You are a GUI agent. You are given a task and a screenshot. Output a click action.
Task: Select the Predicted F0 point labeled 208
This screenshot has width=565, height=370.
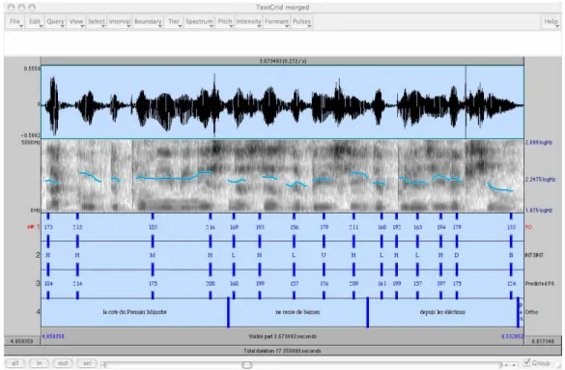pos(211,283)
